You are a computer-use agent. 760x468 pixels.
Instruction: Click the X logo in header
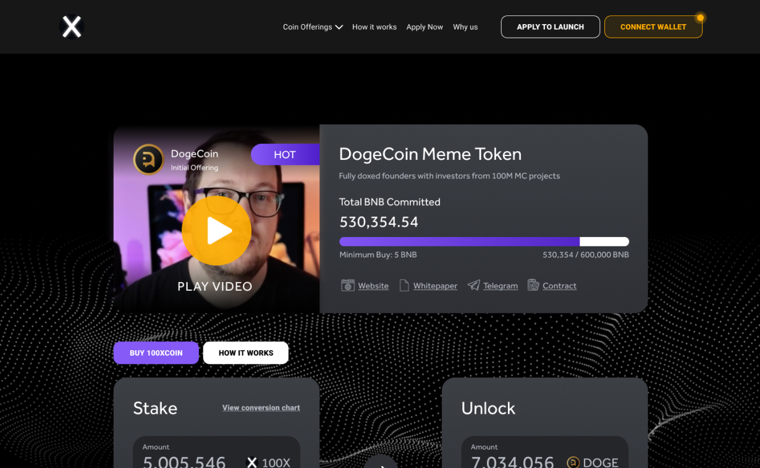[72, 27]
